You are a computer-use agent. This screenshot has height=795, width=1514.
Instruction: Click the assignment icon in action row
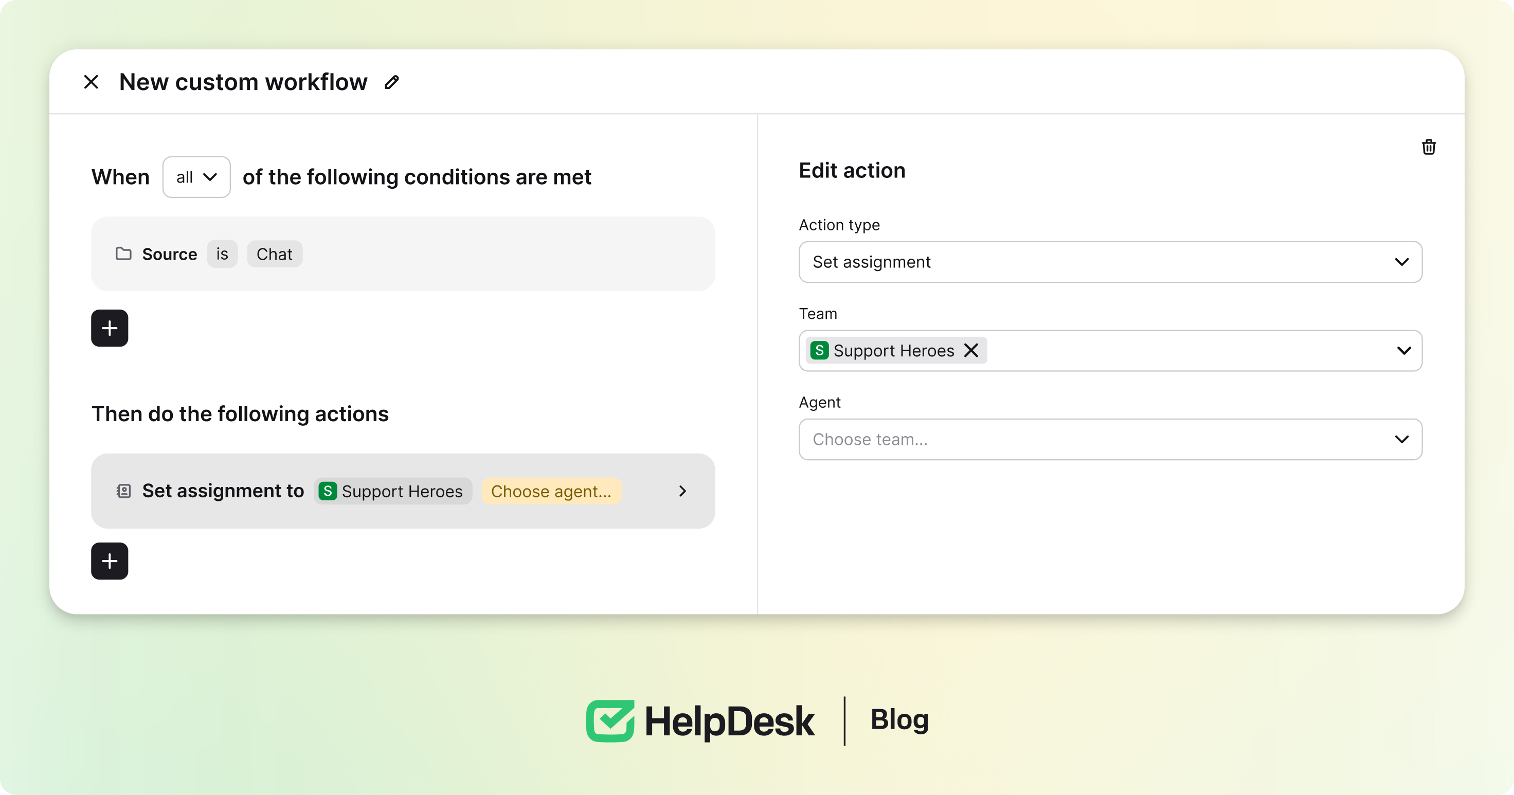pos(123,491)
